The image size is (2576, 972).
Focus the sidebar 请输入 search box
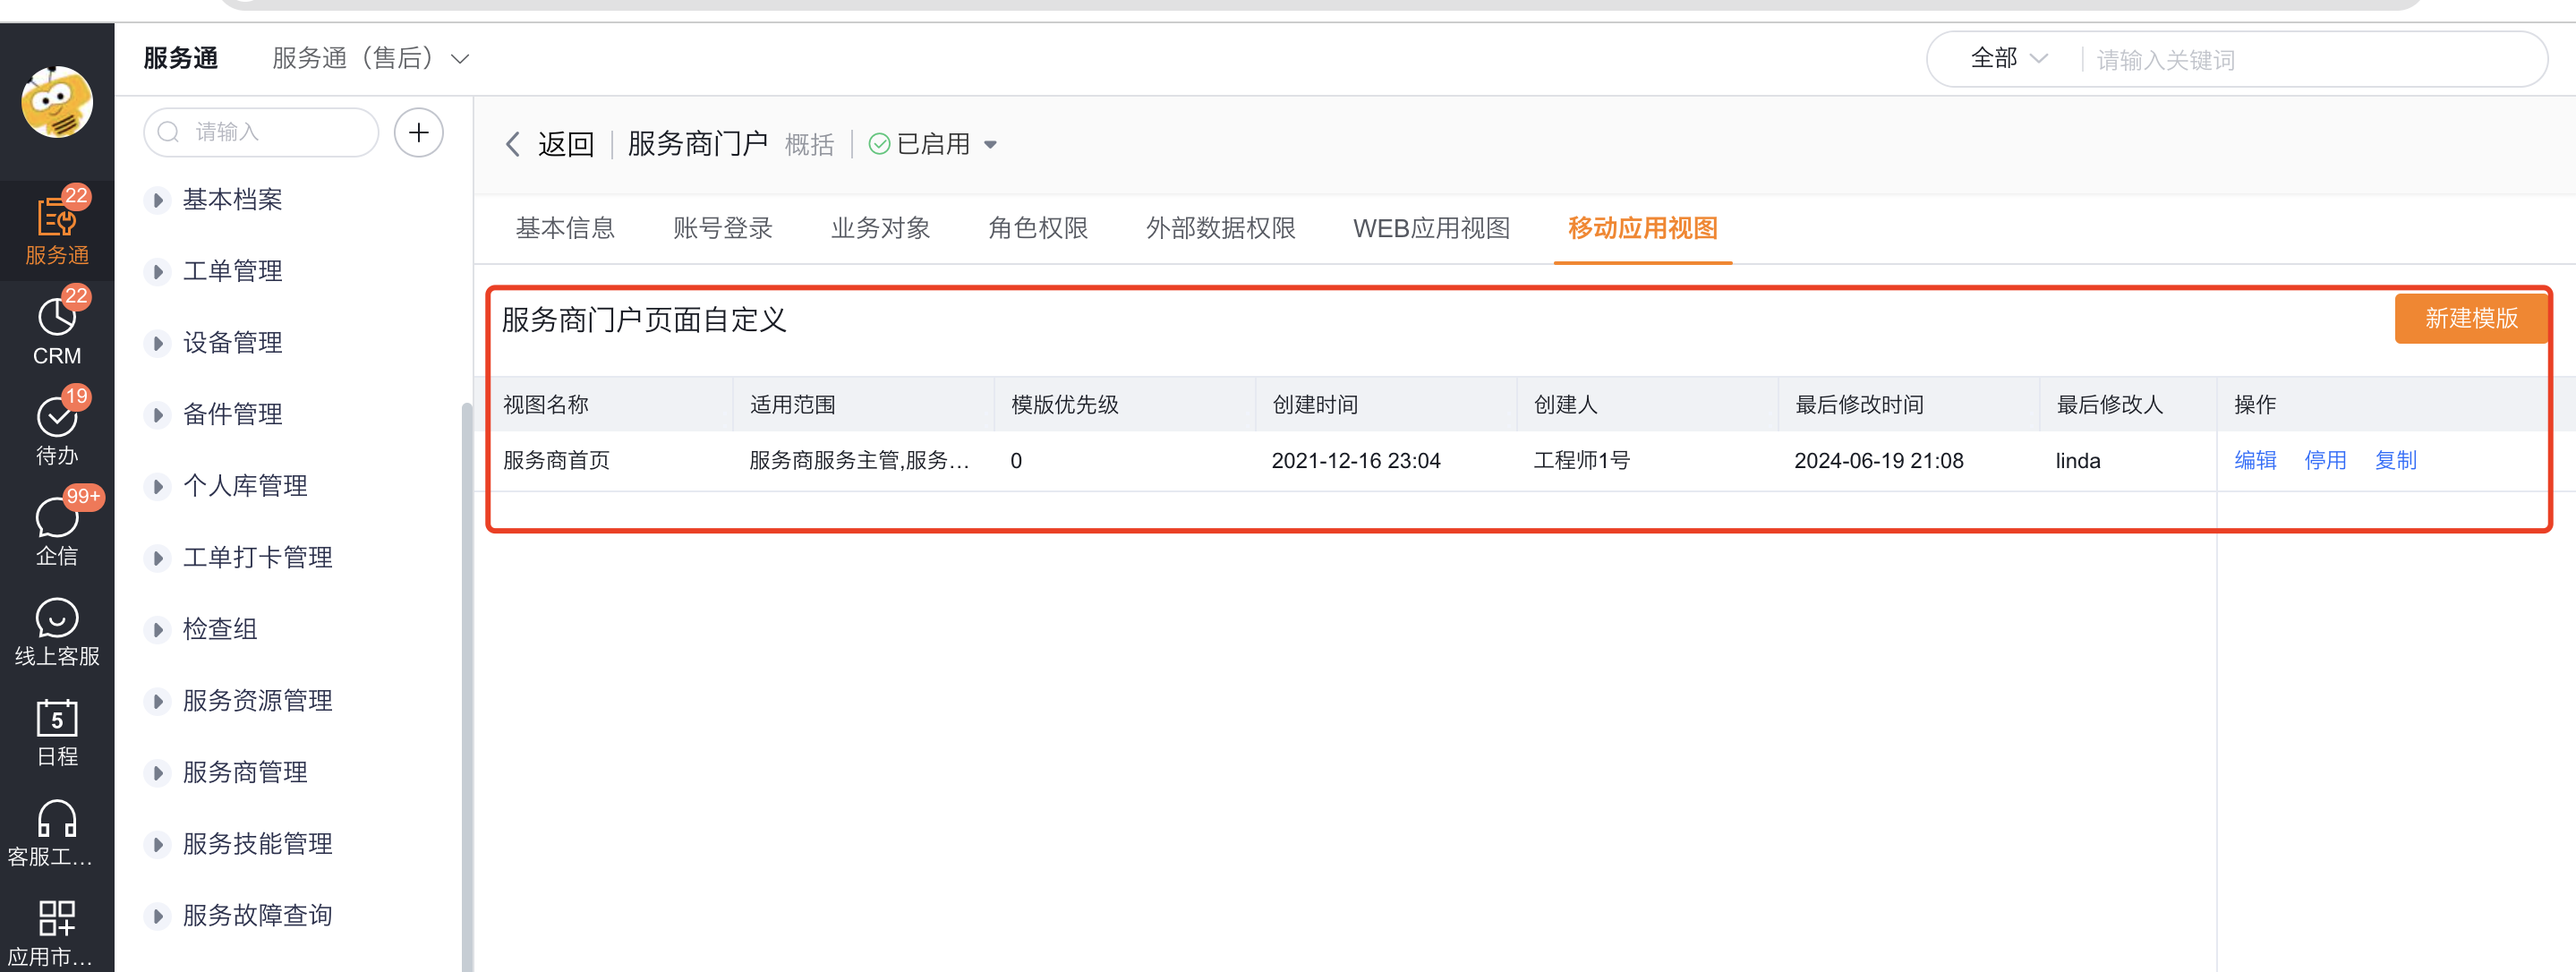pos(261,132)
